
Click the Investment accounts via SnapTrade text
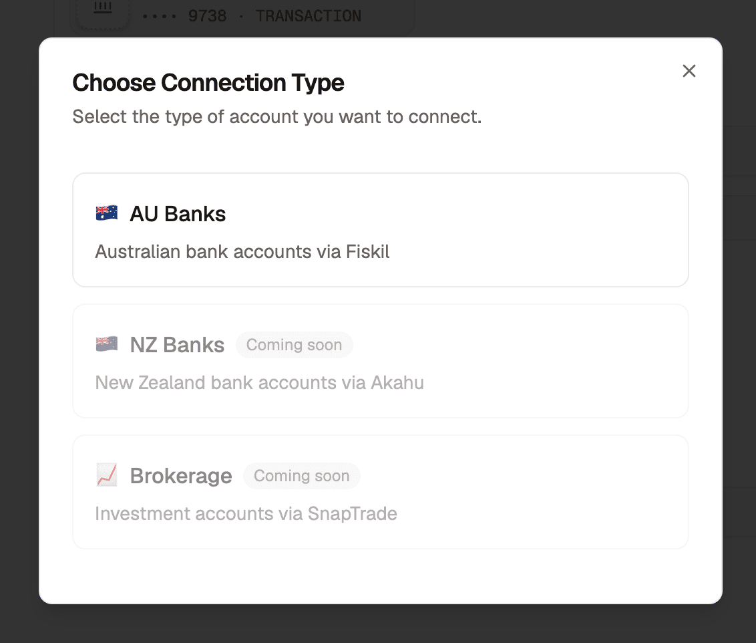point(246,513)
